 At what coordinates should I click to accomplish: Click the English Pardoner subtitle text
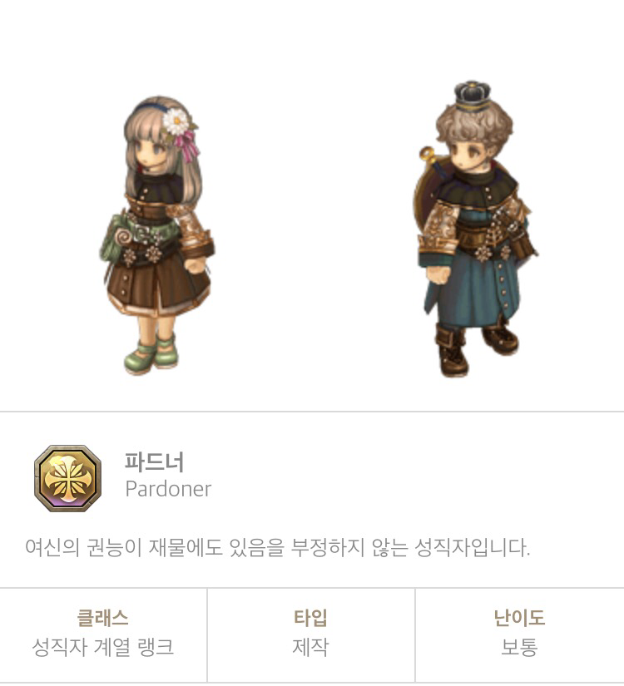coord(168,489)
